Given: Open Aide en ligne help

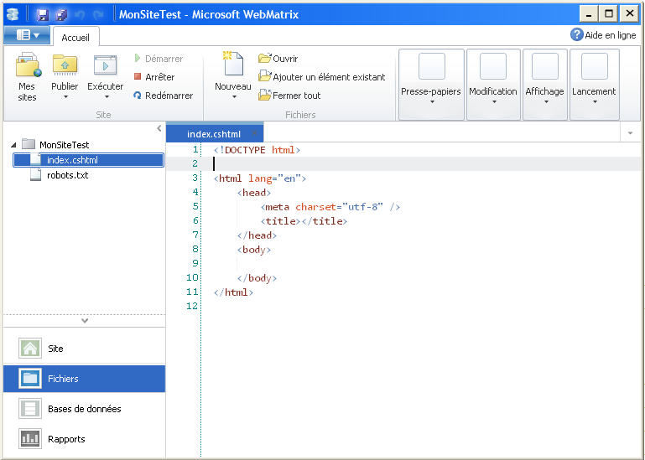Looking at the screenshot, I should point(602,34).
